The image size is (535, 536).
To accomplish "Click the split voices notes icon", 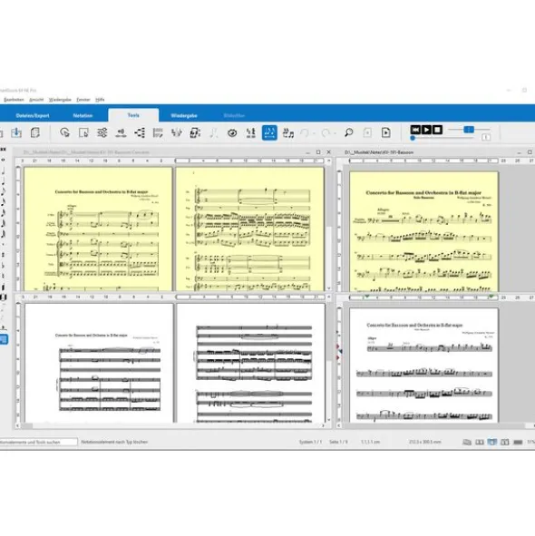I will coord(177,132).
